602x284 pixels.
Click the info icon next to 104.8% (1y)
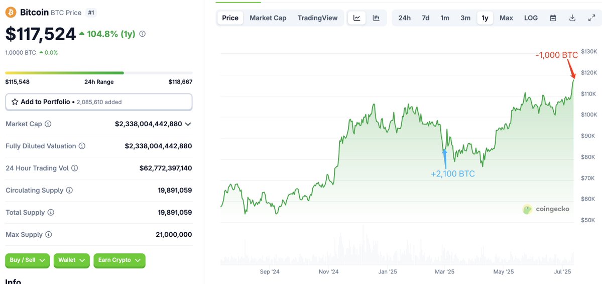143,34
